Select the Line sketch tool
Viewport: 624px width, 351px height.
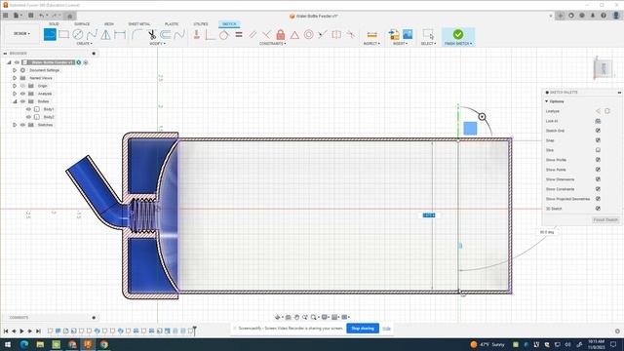pyautogui.click(x=50, y=35)
